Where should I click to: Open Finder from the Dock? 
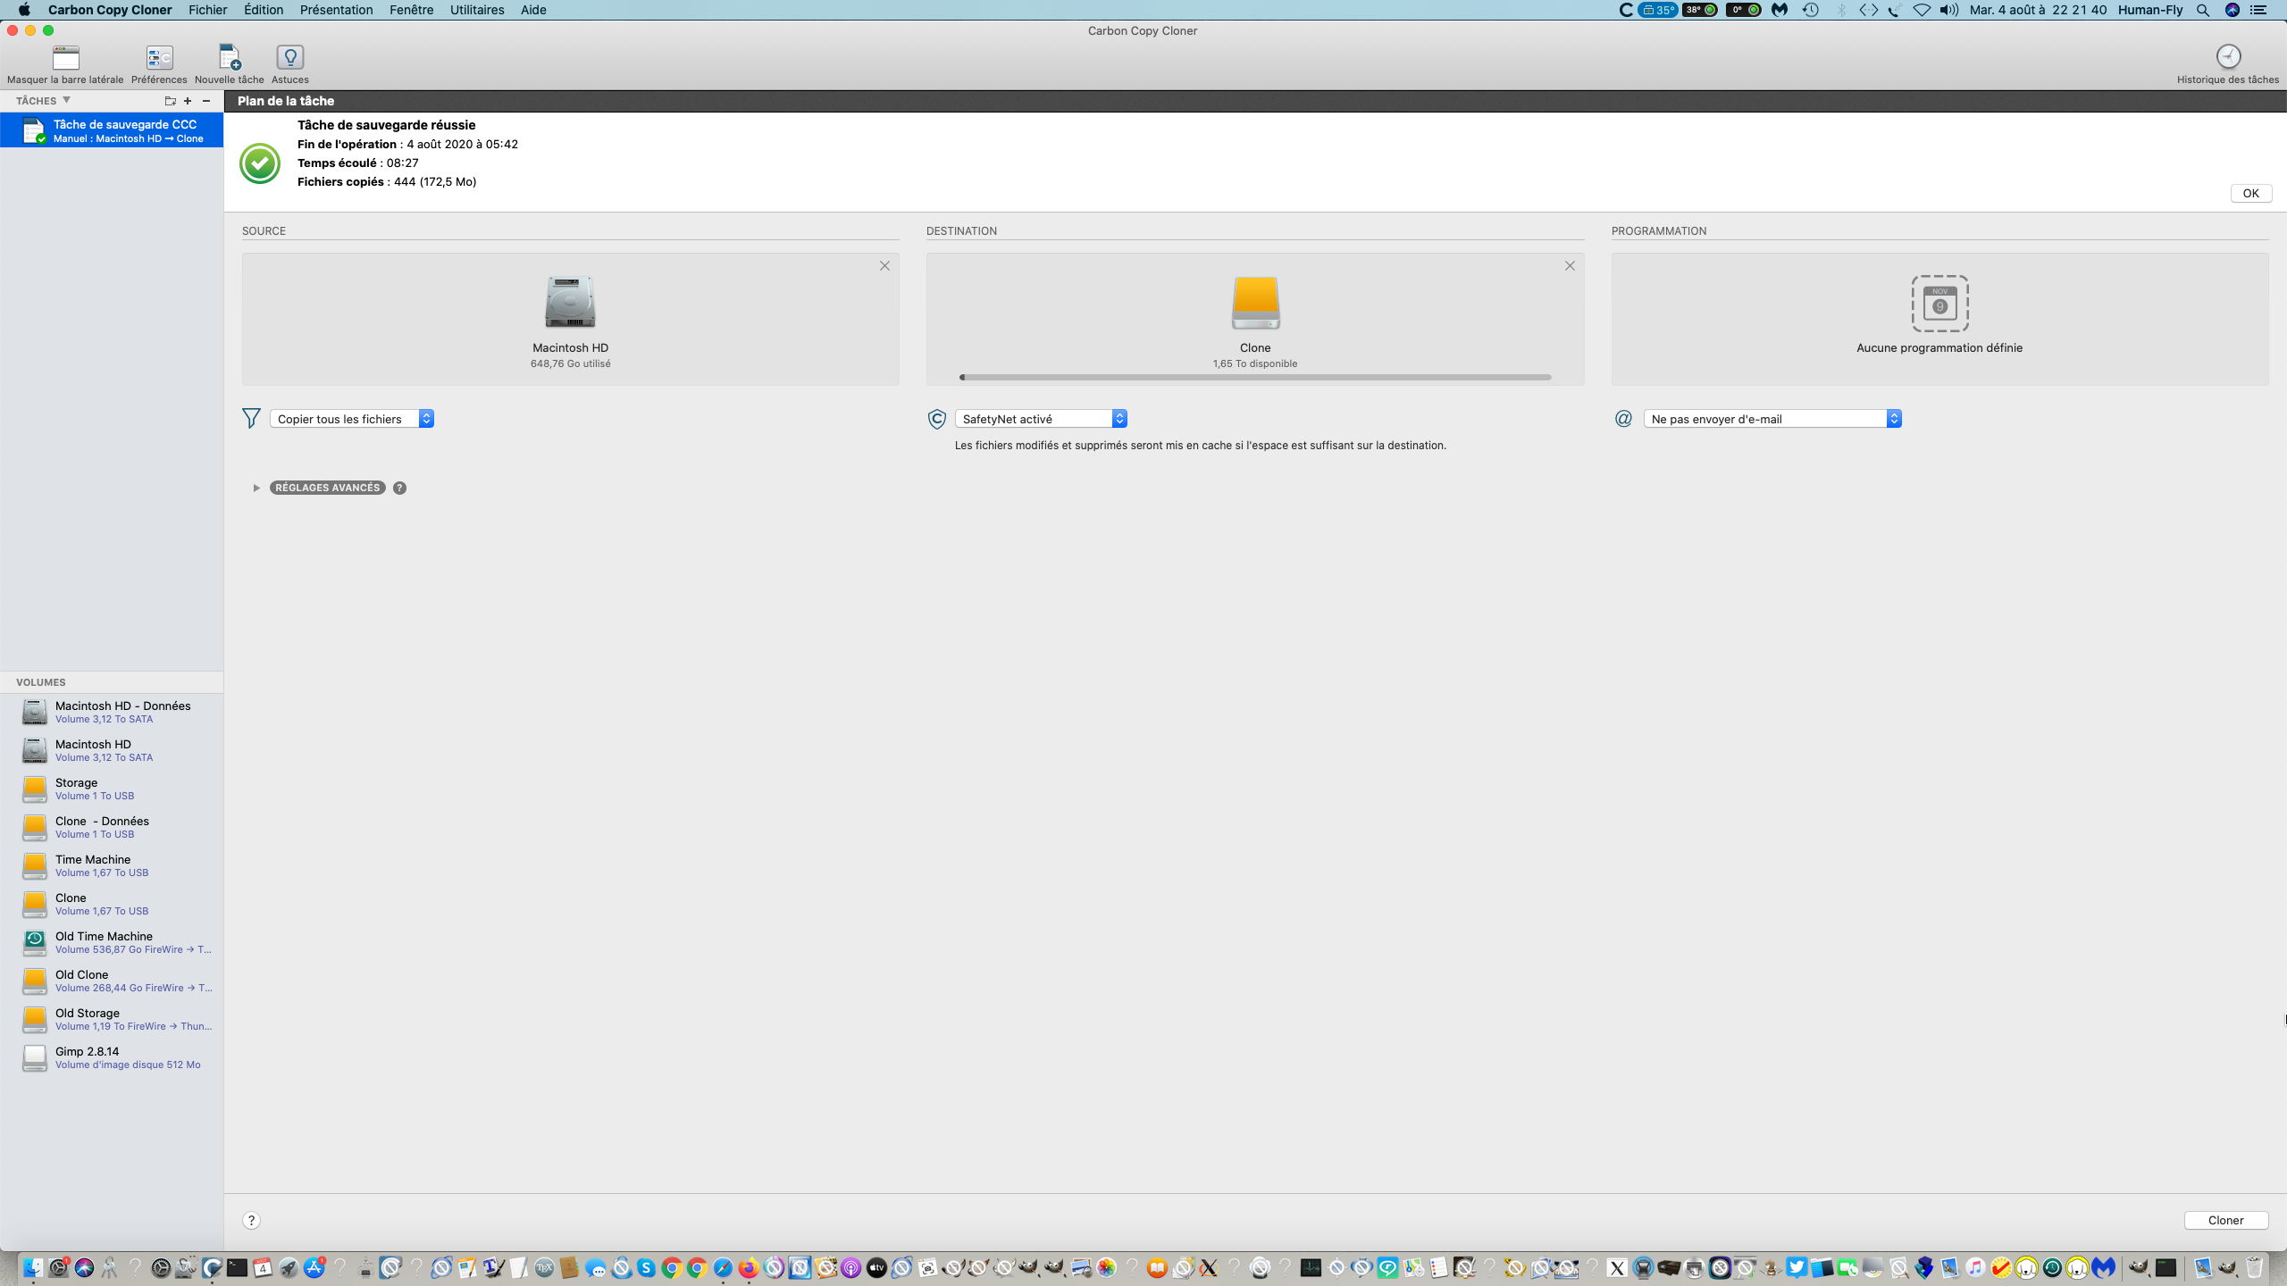[x=33, y=1267]
